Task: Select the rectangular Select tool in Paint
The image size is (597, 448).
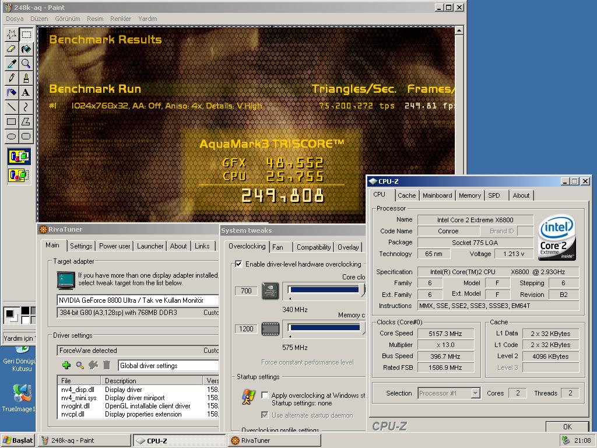Action: click(26, 34)
